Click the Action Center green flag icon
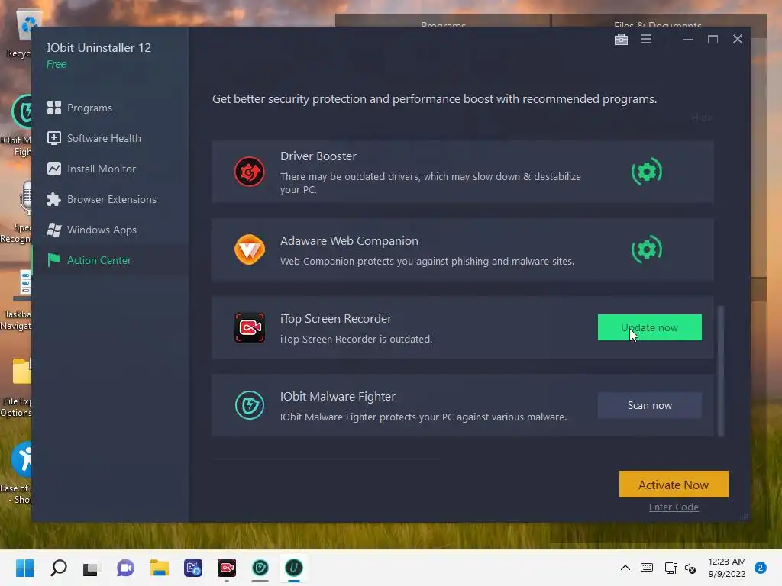Image resolution: width=782 pixels, height=586 pixels. point(53,260)
